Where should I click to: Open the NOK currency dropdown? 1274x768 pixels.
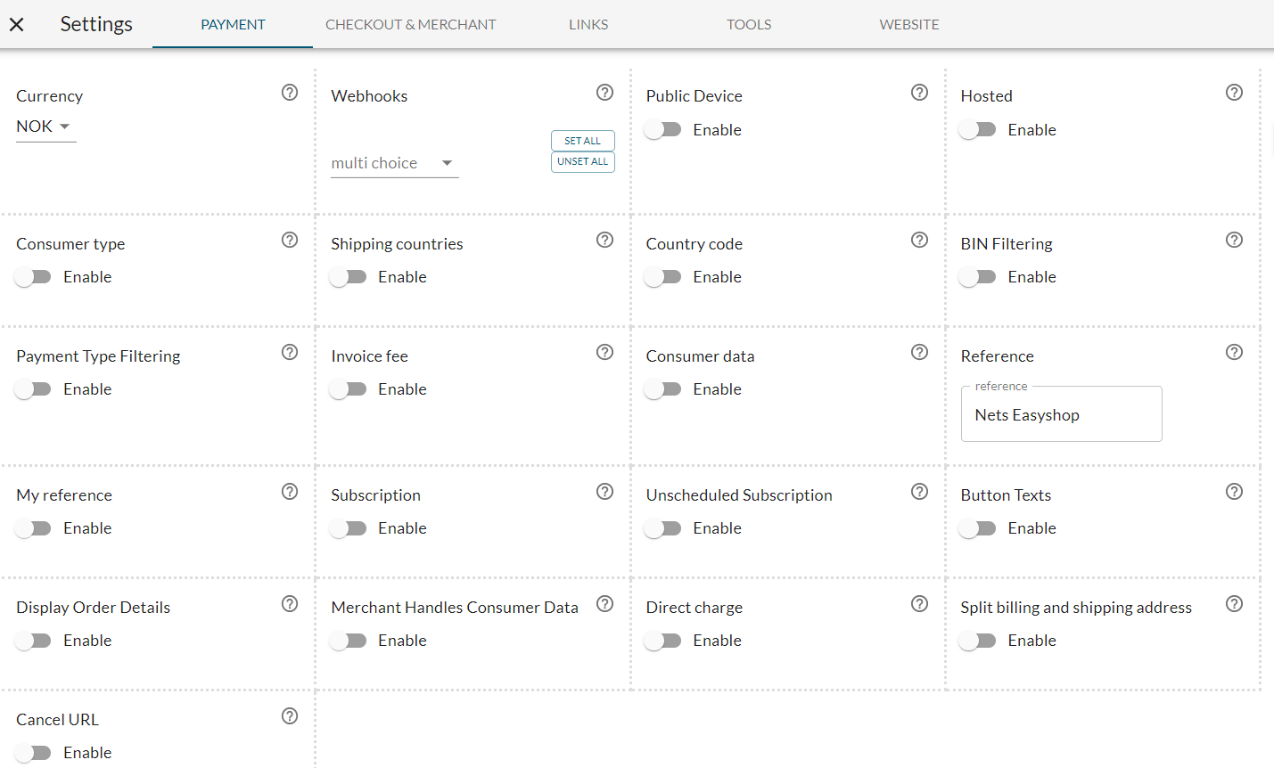coord(45,127)
